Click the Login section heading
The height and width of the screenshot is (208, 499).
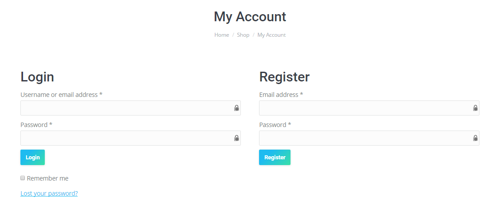(37, 77)
